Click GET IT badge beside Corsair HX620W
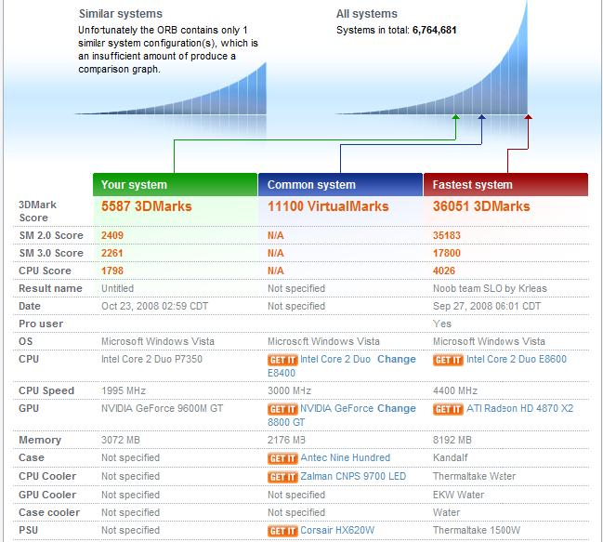Screen dimensions: 603x542 (282, 531)
